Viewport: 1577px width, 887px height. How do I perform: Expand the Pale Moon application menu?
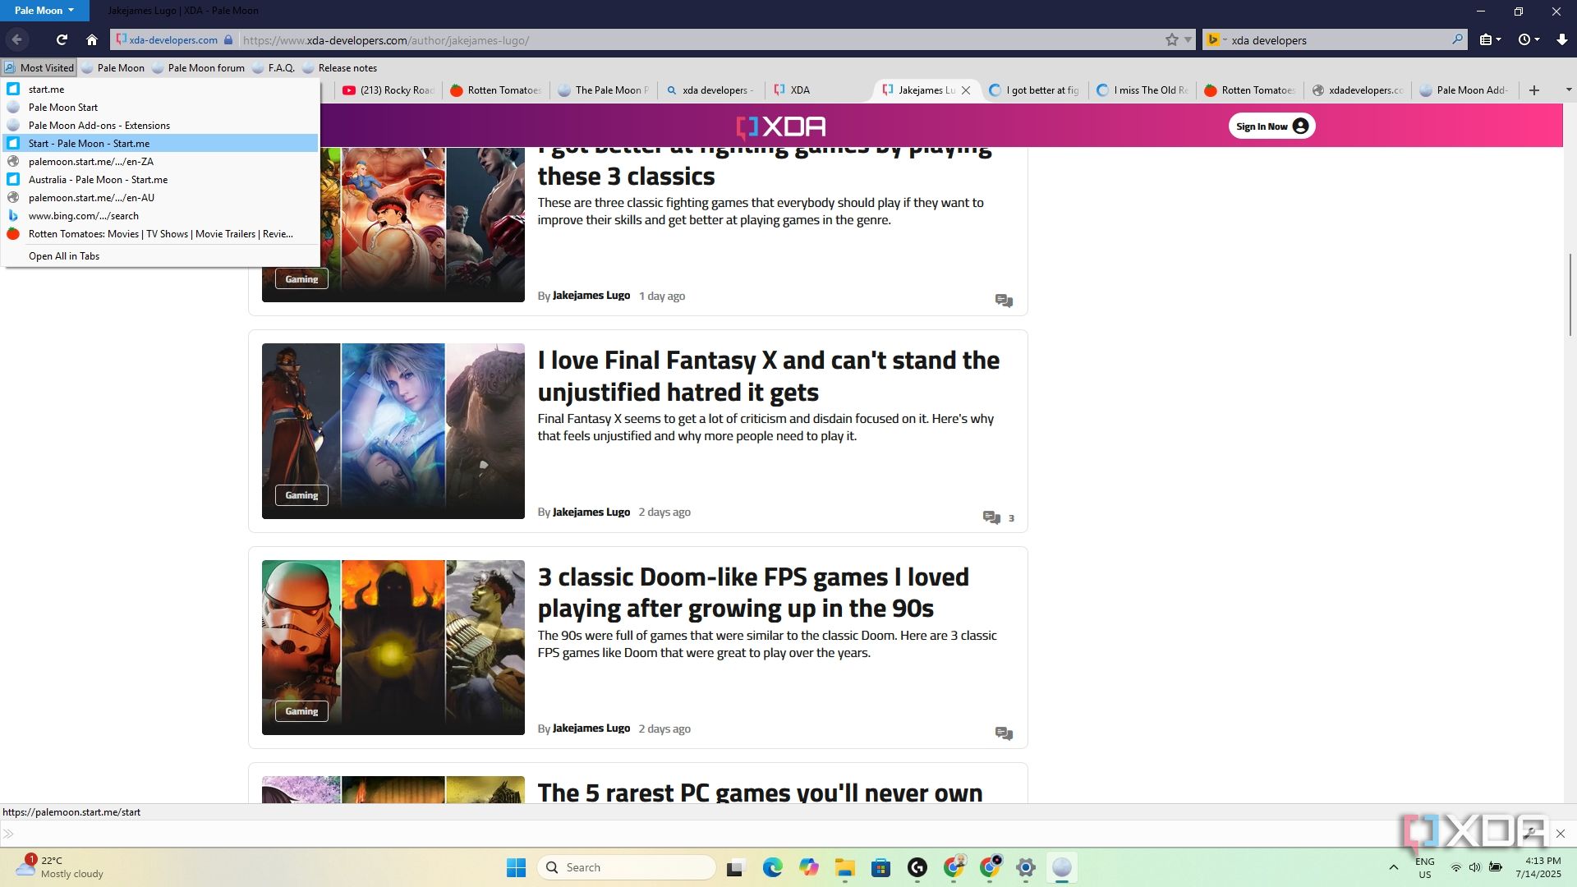pos(44,11)
